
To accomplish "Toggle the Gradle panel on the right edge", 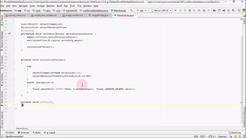I will coord(244,20).
